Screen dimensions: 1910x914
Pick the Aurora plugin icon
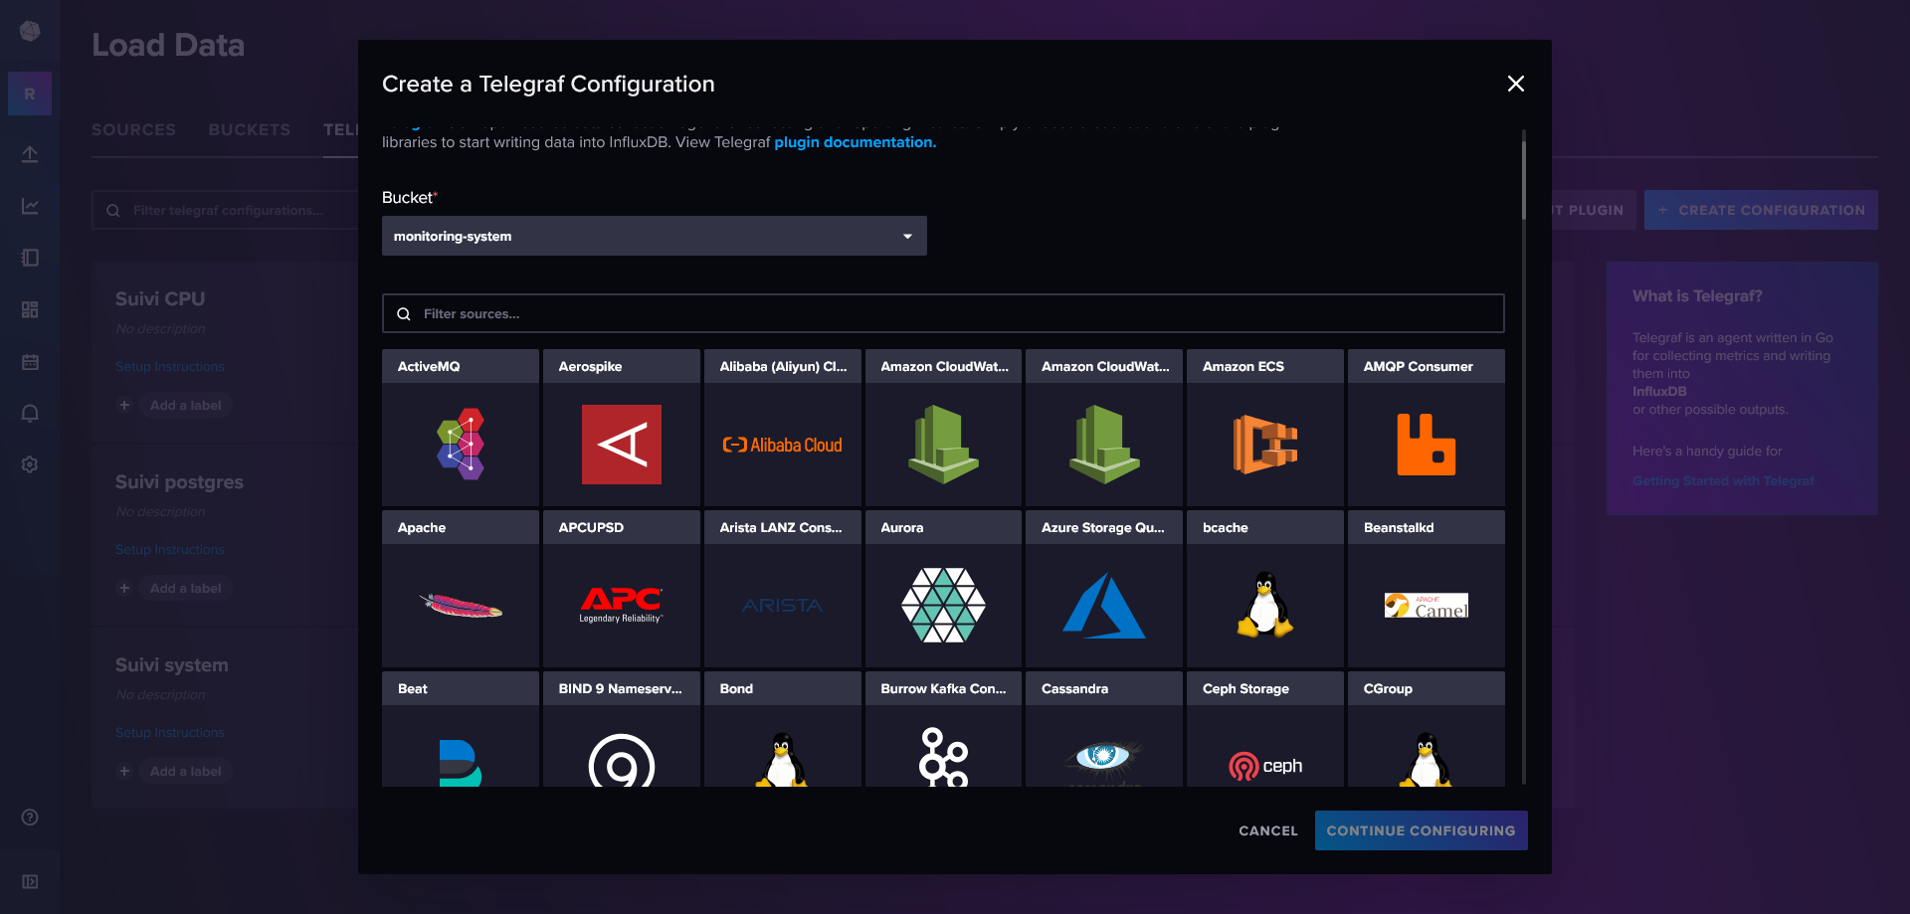tap(943, 606)
